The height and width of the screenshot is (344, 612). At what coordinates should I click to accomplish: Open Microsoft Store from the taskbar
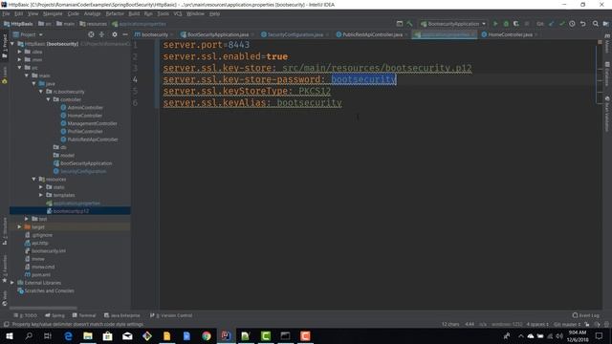[108, 335]
